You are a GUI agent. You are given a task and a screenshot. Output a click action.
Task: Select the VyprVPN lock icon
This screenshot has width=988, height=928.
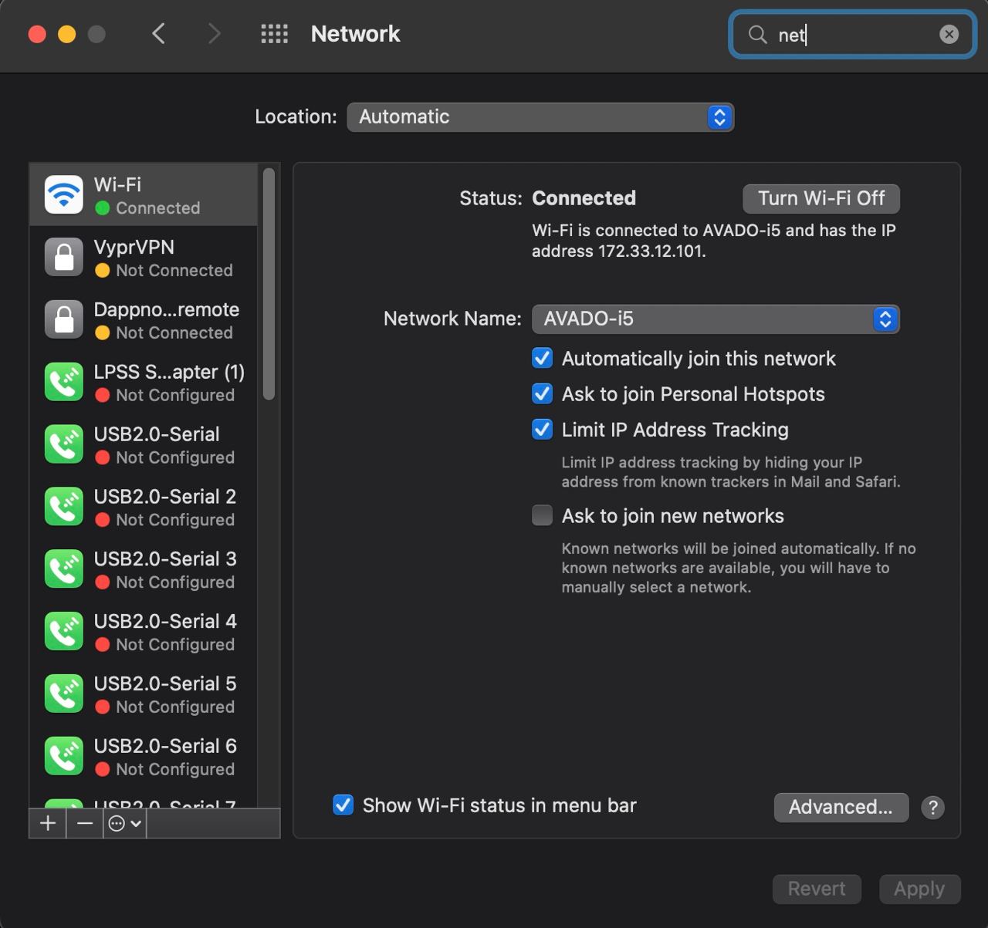(64, 257)
